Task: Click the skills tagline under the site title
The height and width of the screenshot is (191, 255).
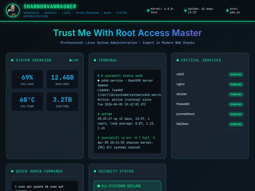Action: pos(75,15)
